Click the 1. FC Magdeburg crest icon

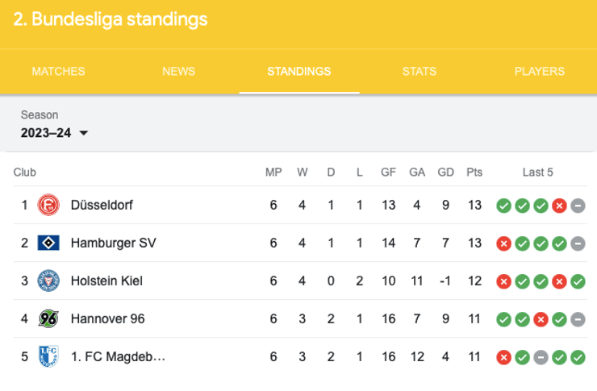point(48,357)
